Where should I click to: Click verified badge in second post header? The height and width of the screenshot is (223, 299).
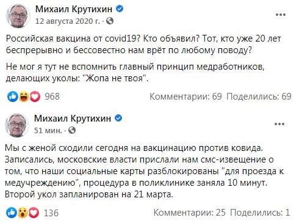pos(118,118)
